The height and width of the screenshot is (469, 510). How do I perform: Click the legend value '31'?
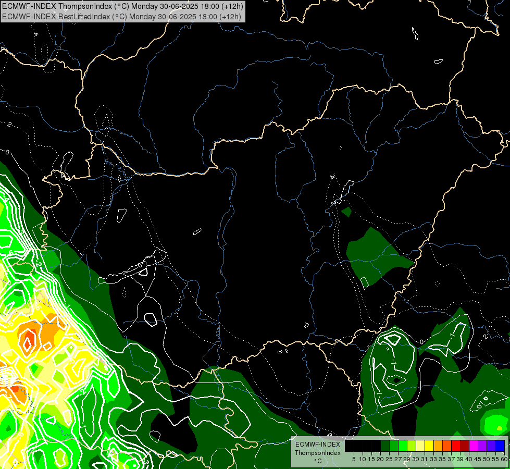pyautogui.click(x=425, y=459)
